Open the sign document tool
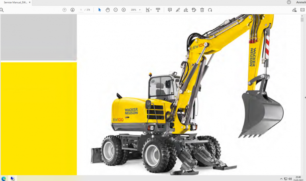Viewport: 306px width, 181px height. [x=186, y=10]
